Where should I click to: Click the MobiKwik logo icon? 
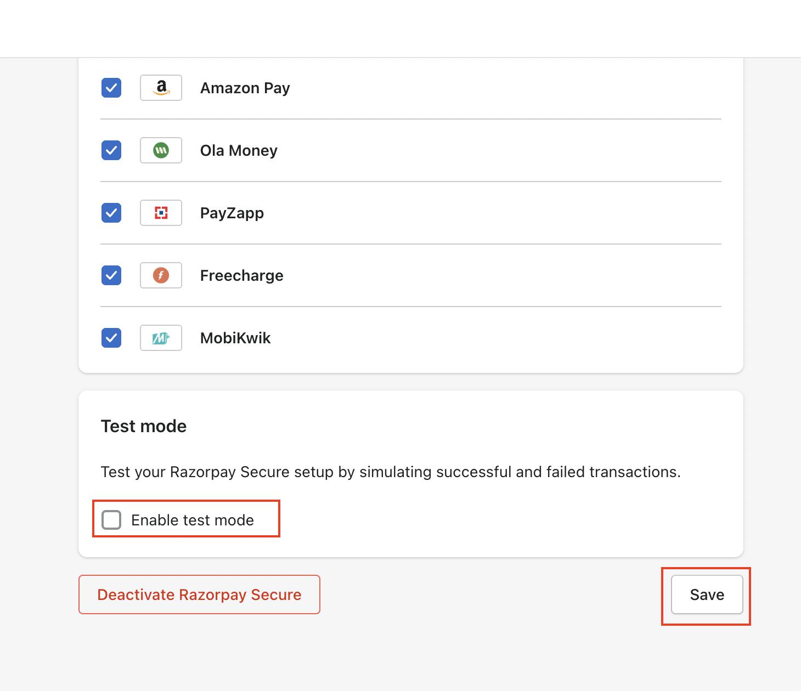pyautogui.click(x=161, y=338)
